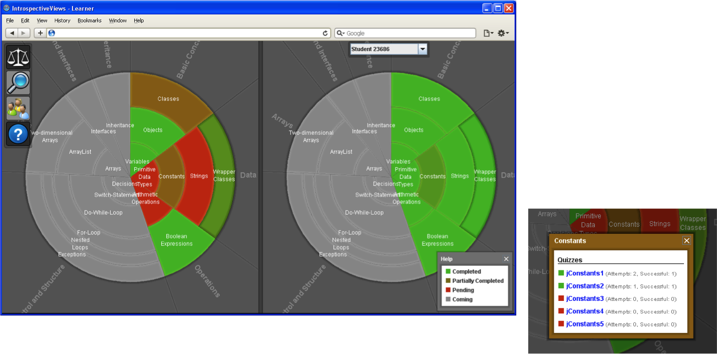
Task: Click the green Completed legend swatch
Action: point(448,271)
